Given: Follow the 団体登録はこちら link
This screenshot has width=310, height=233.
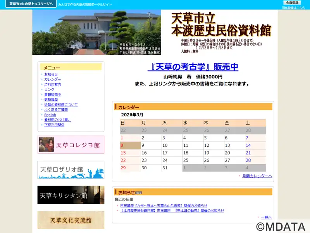Looking at the screenshot, I should tap(293, 8).
